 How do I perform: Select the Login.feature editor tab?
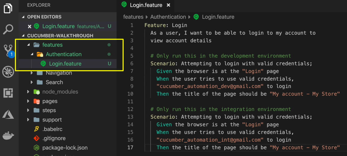click(x=146, y=5)
